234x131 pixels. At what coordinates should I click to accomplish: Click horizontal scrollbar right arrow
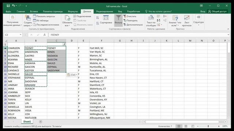(226, 122)
